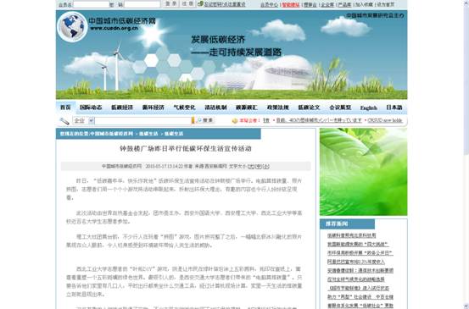Click the member username input field

pos(91,4)
